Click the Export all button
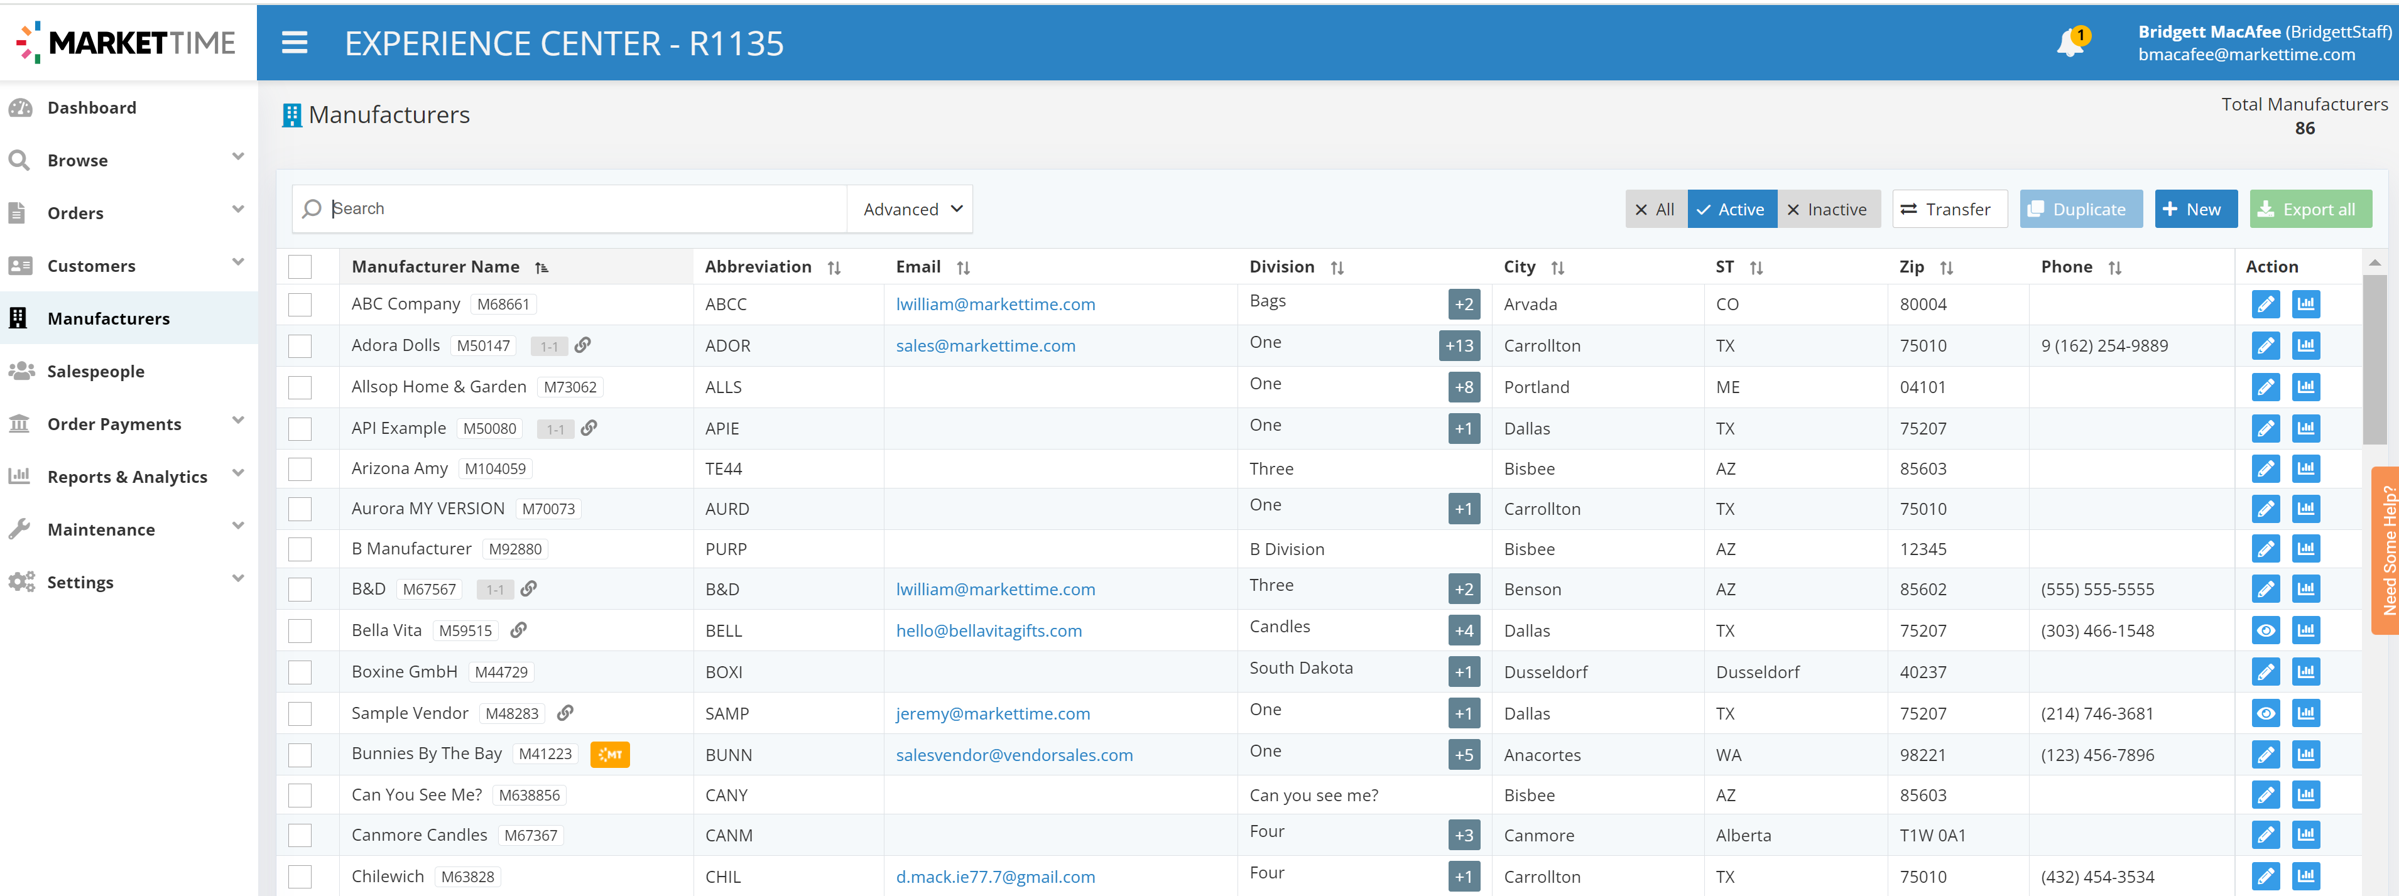The height and width of the screenshot is (896, 2399). pos(2310,209)
